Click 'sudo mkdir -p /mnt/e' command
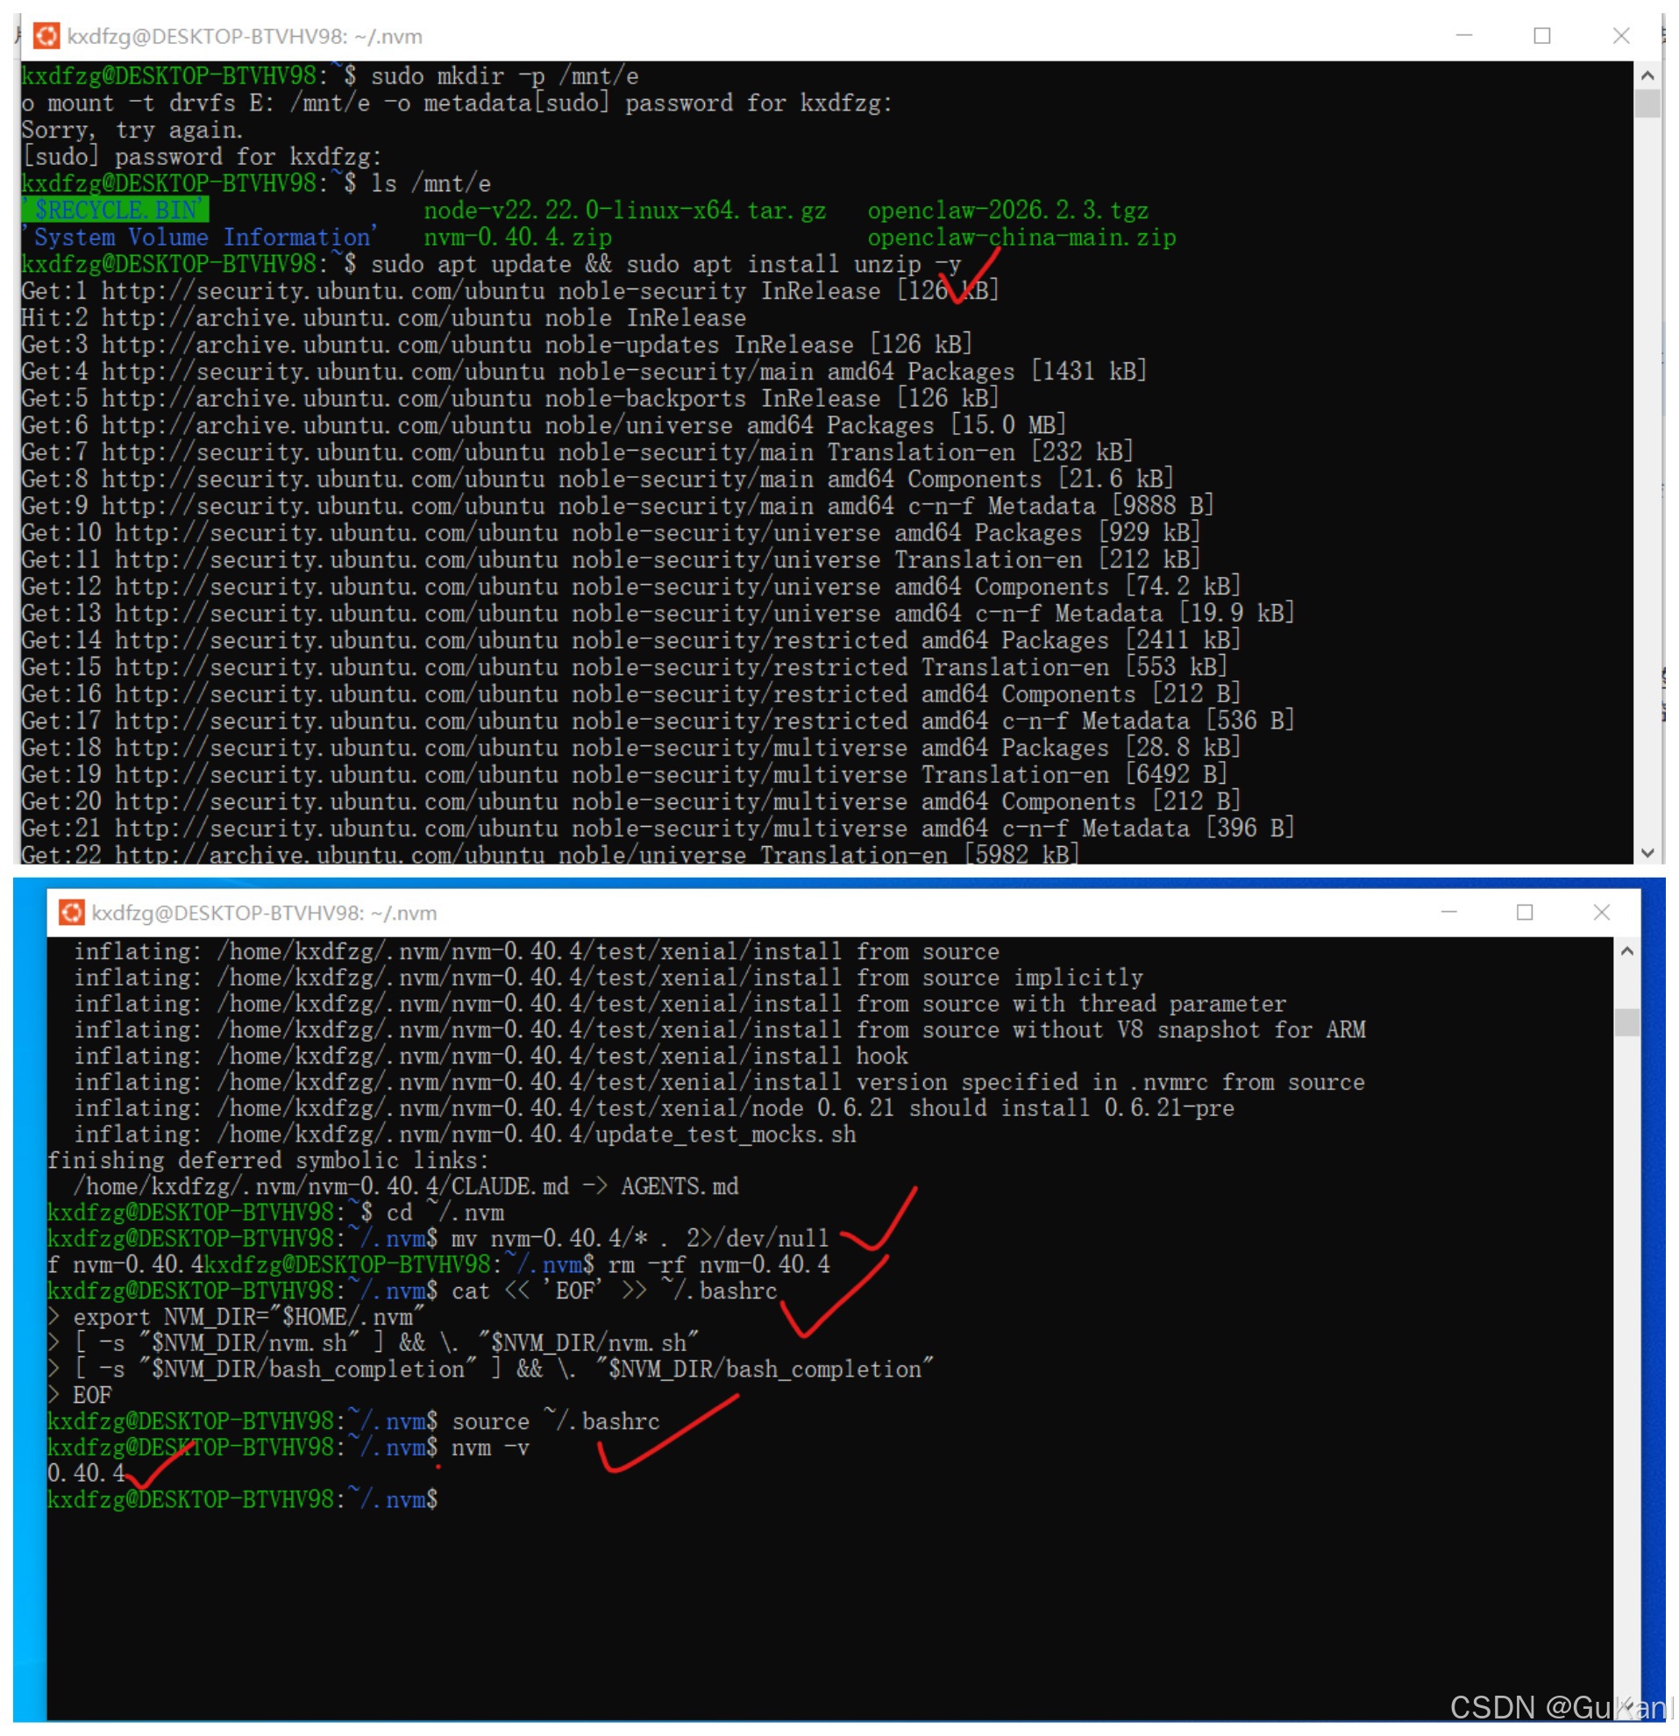 [x=505, y=76]
